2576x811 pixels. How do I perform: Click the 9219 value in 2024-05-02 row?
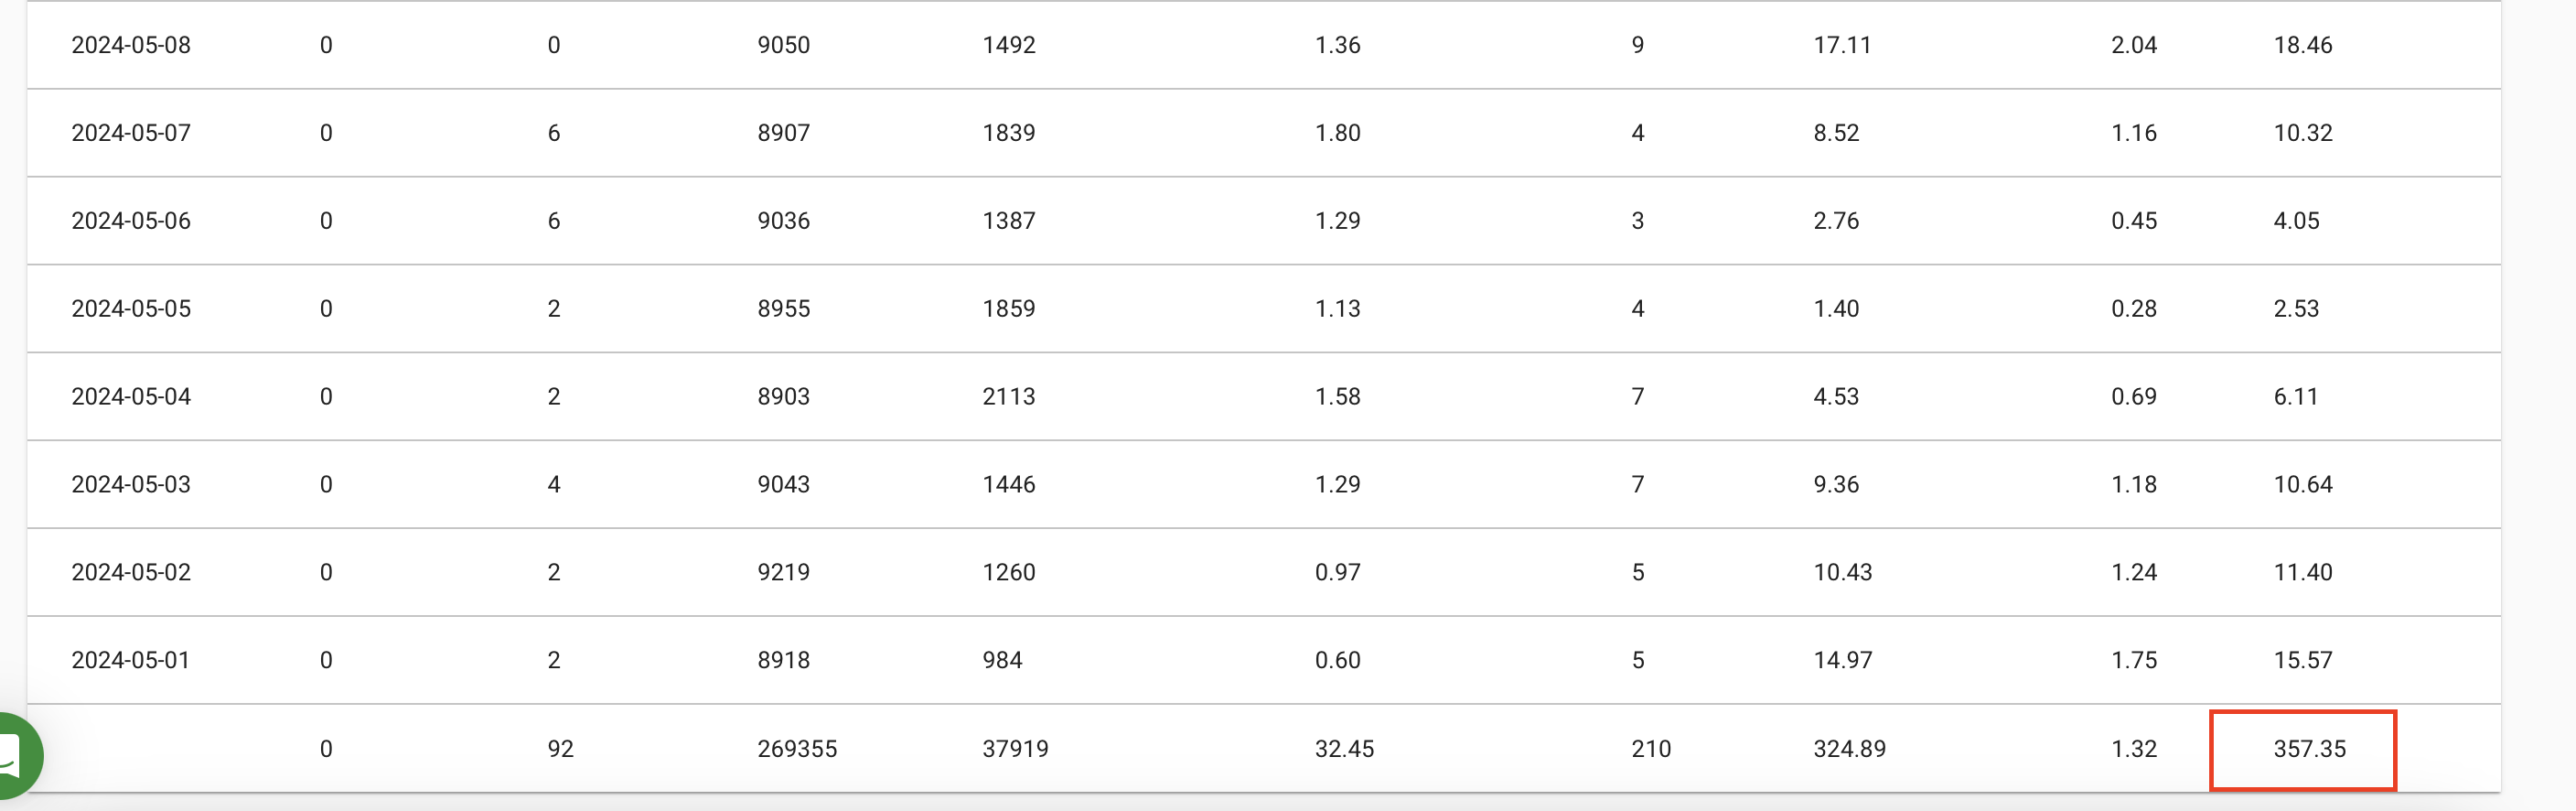pyautogui.click(x=783, y=572)
